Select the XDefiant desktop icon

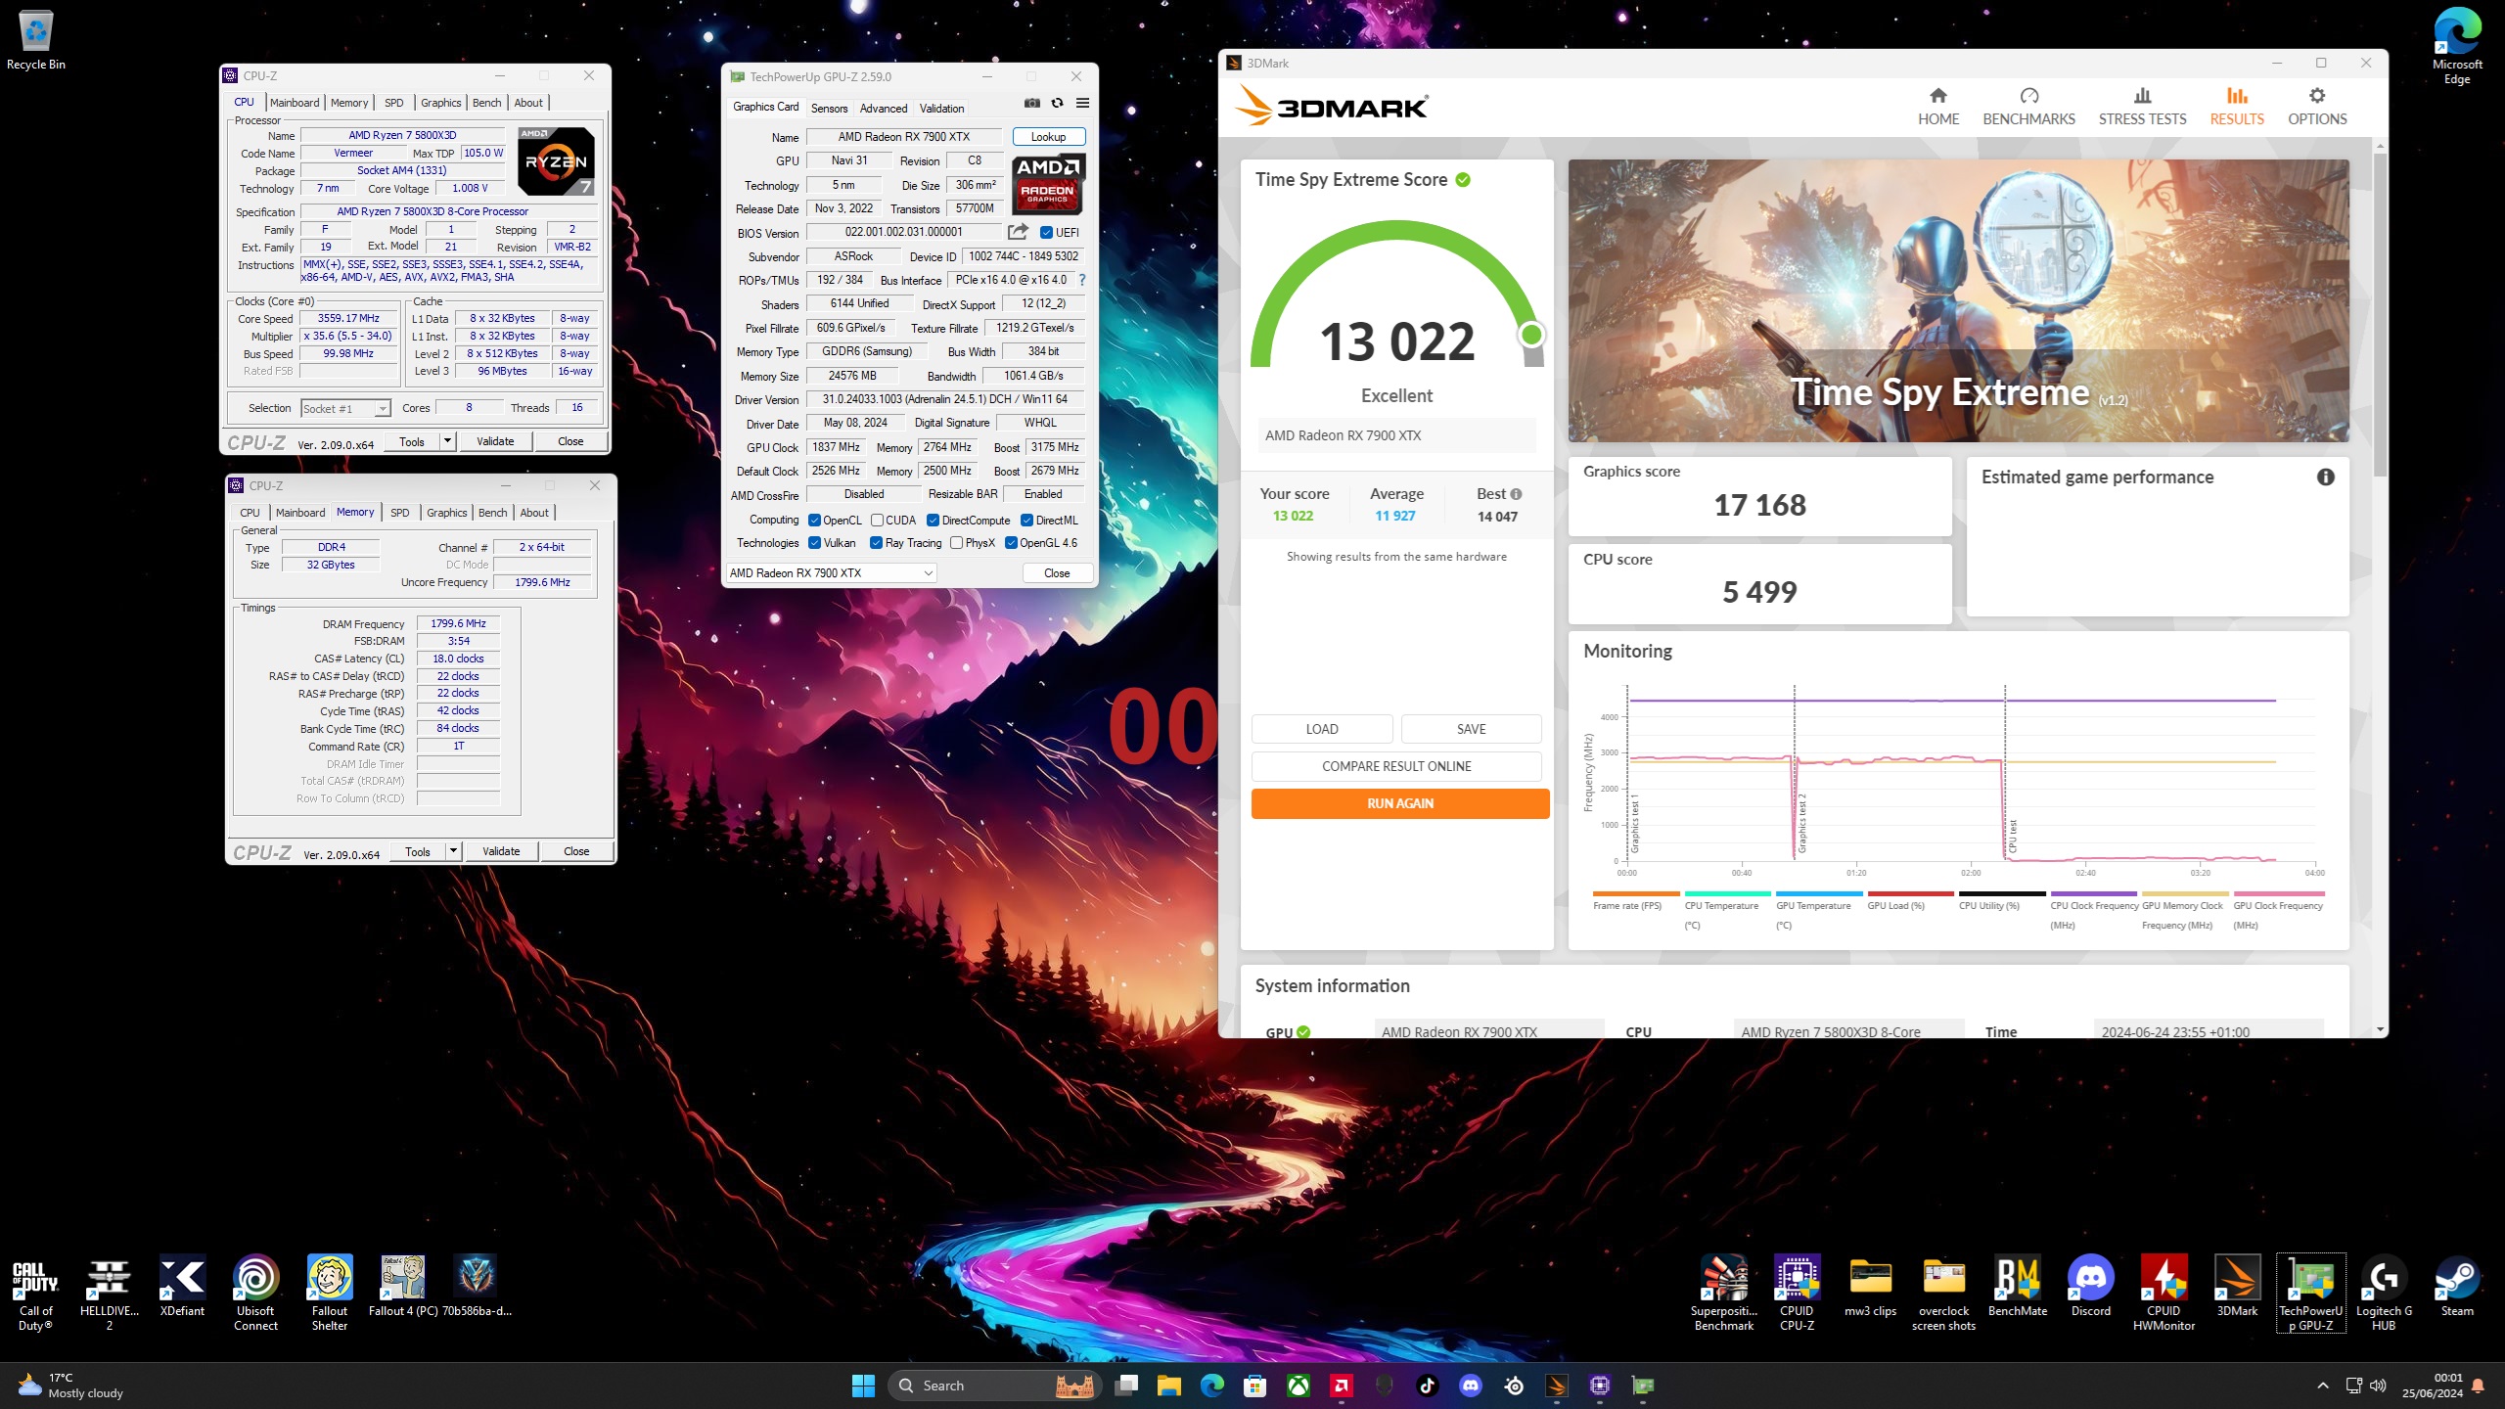(x=183, y=1286)
